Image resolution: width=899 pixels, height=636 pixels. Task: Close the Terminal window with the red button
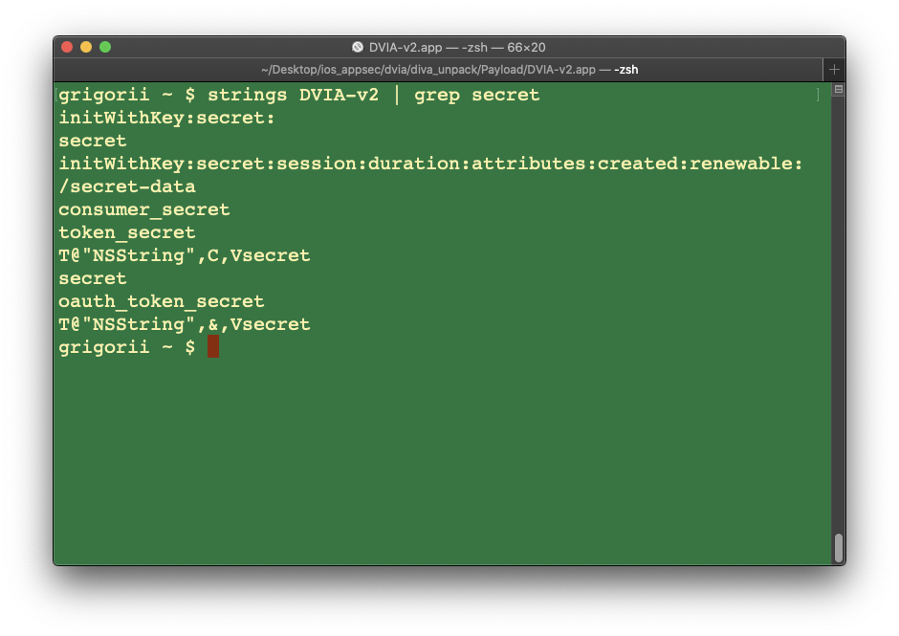tap(67, 47)
